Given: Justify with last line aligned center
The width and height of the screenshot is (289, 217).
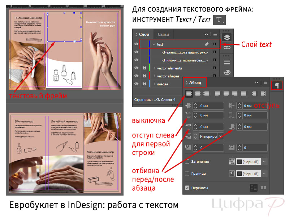Looking at the screenshot, I should coord(226,94).
